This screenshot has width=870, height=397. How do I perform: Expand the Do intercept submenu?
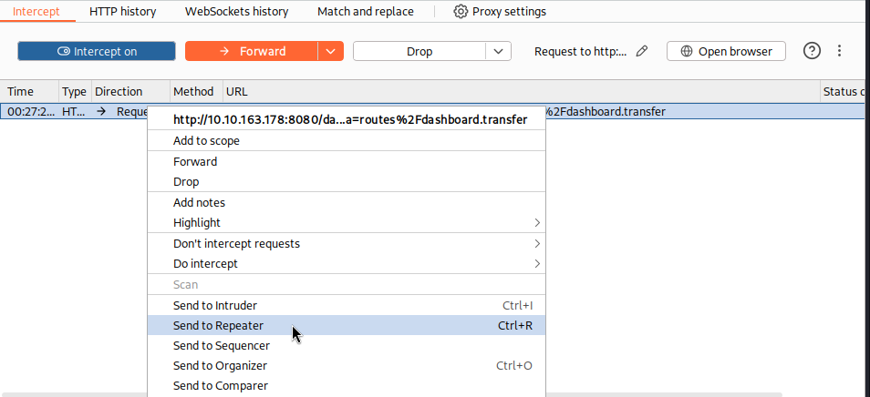tap(347, 263)
